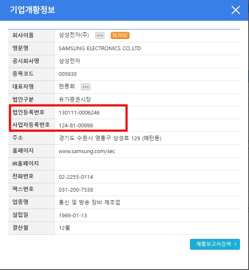Image resolution: width=249 pixels, height=270 pixels.
Task: Click the stock code 005930
Action: coord(68,74)
